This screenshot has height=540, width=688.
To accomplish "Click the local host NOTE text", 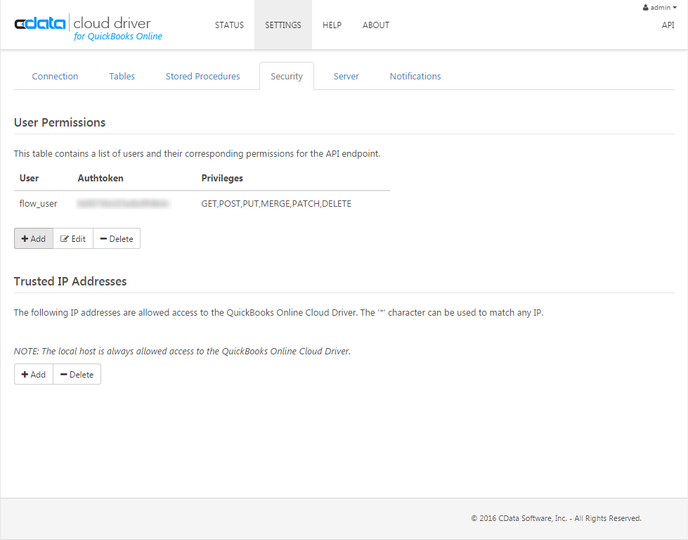I will (182, 352).
